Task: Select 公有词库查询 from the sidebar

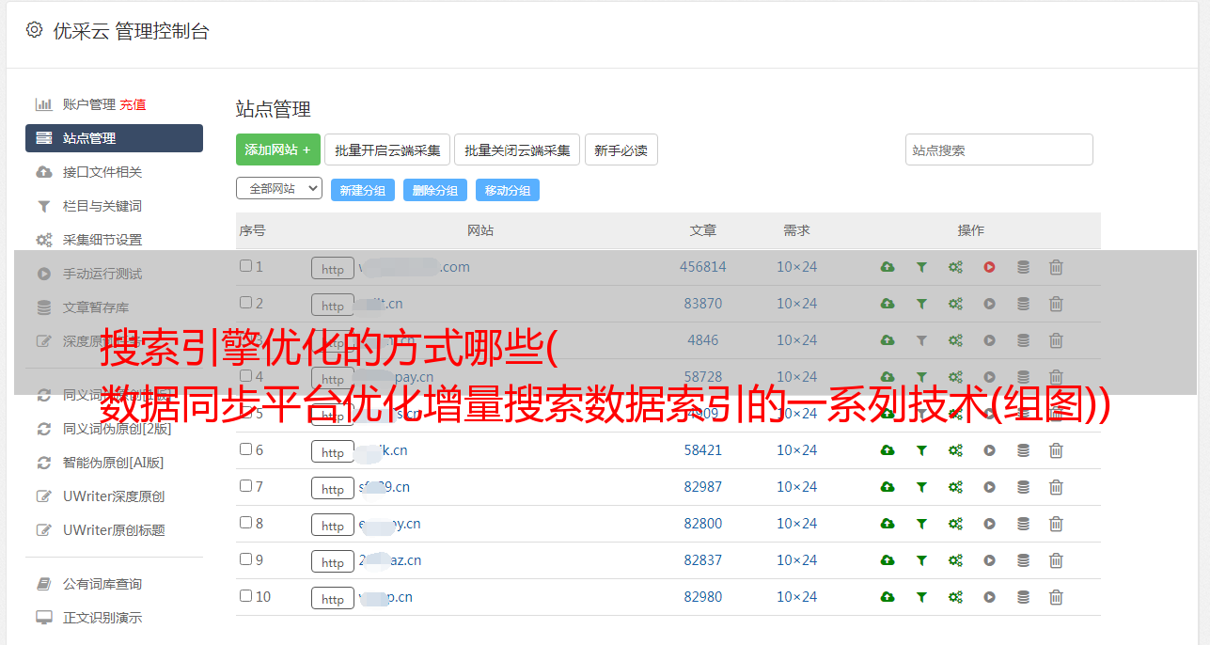Action: point(102,584)
